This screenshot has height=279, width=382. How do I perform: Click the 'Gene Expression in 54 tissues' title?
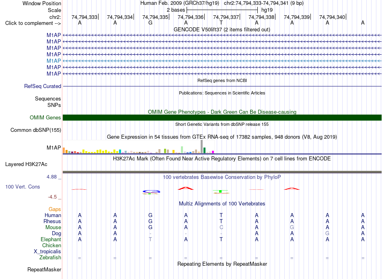tap(222, 137)
